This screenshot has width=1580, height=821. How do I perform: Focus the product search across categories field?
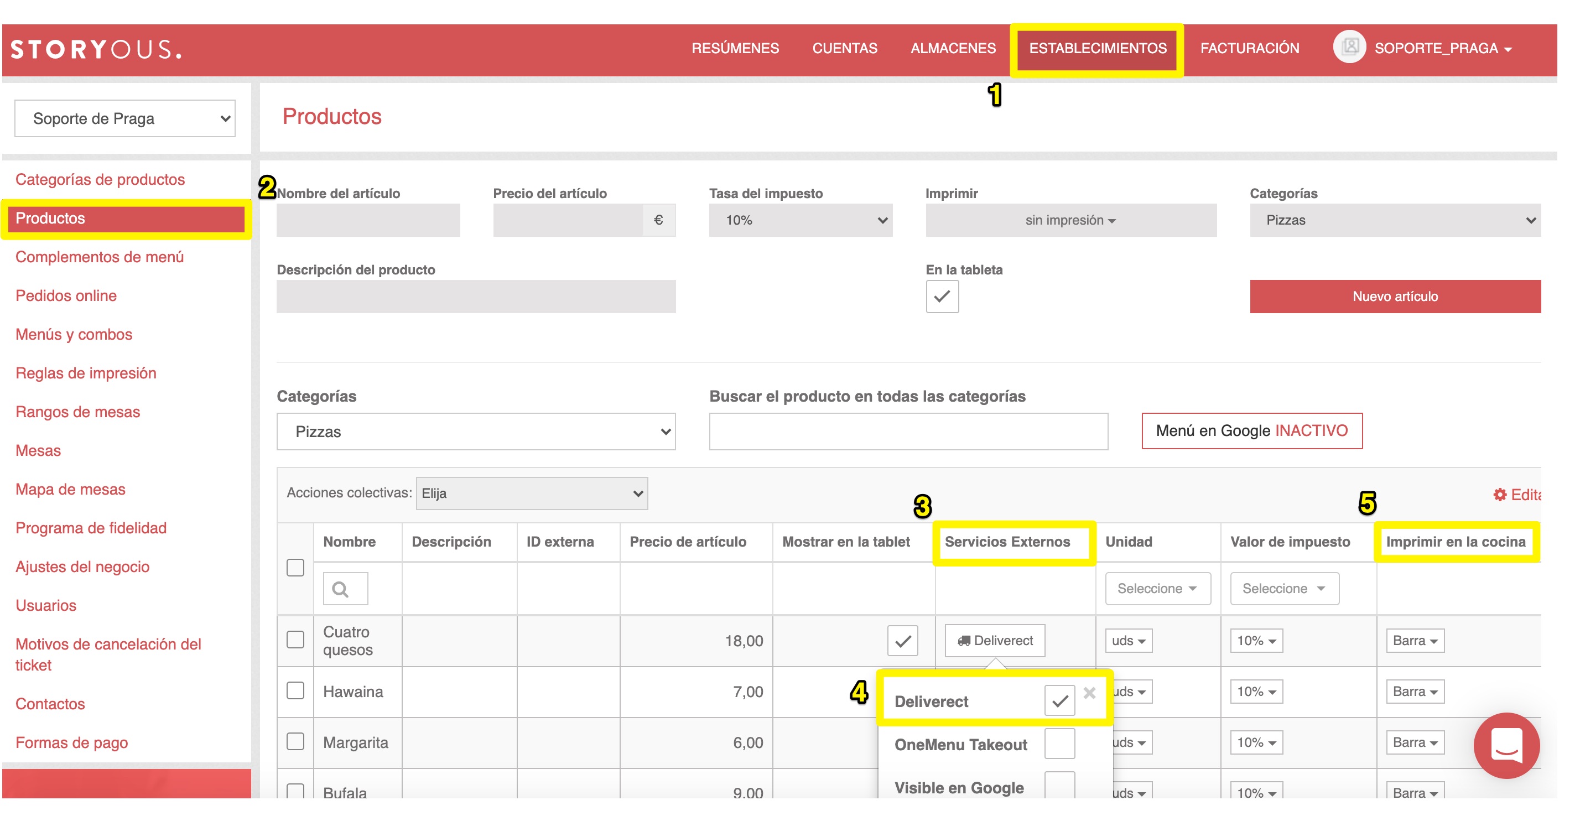tap(908, 432)
